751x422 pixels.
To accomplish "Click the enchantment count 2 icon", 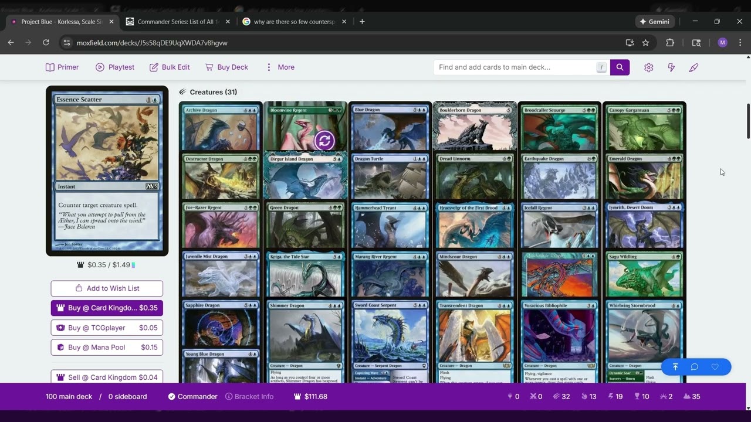I will pyautogui.click(x=667, y=397).
